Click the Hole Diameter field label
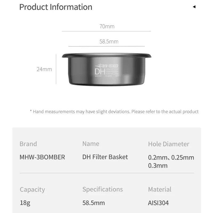The height and width of the screenshot is (213, 213). [x=169, y=144]
